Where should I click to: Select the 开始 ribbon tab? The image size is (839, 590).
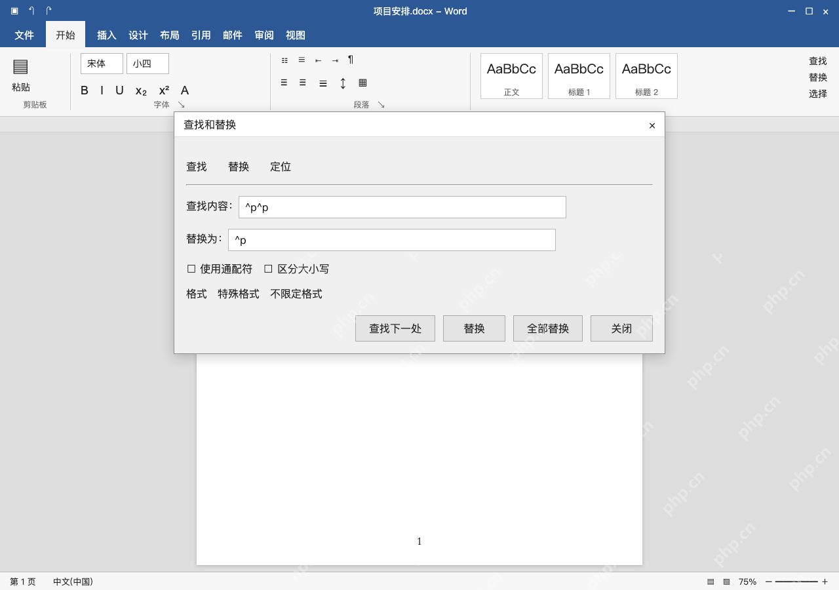point(66,35)
